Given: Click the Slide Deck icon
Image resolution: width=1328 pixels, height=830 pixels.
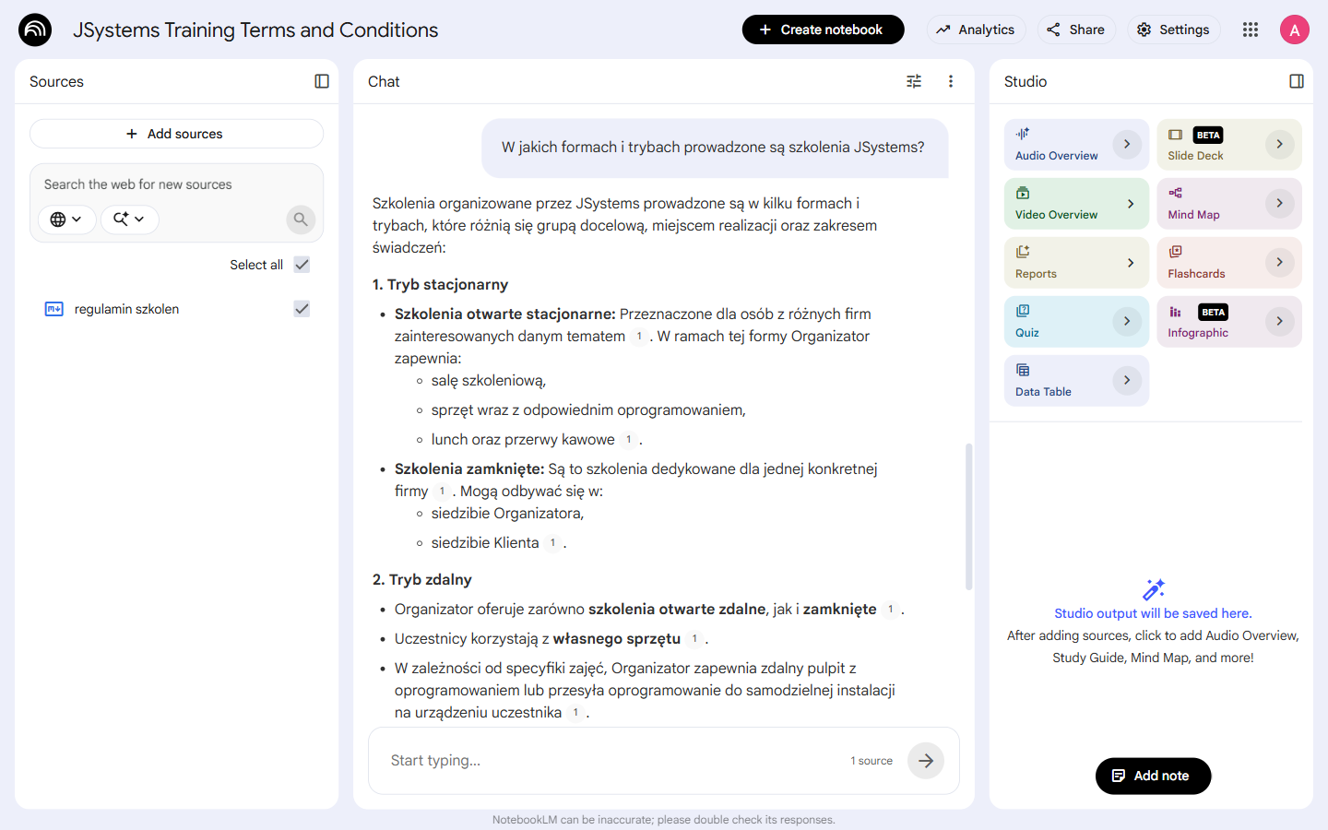Looking at the screenshot, I should [x=1175, y=135].
